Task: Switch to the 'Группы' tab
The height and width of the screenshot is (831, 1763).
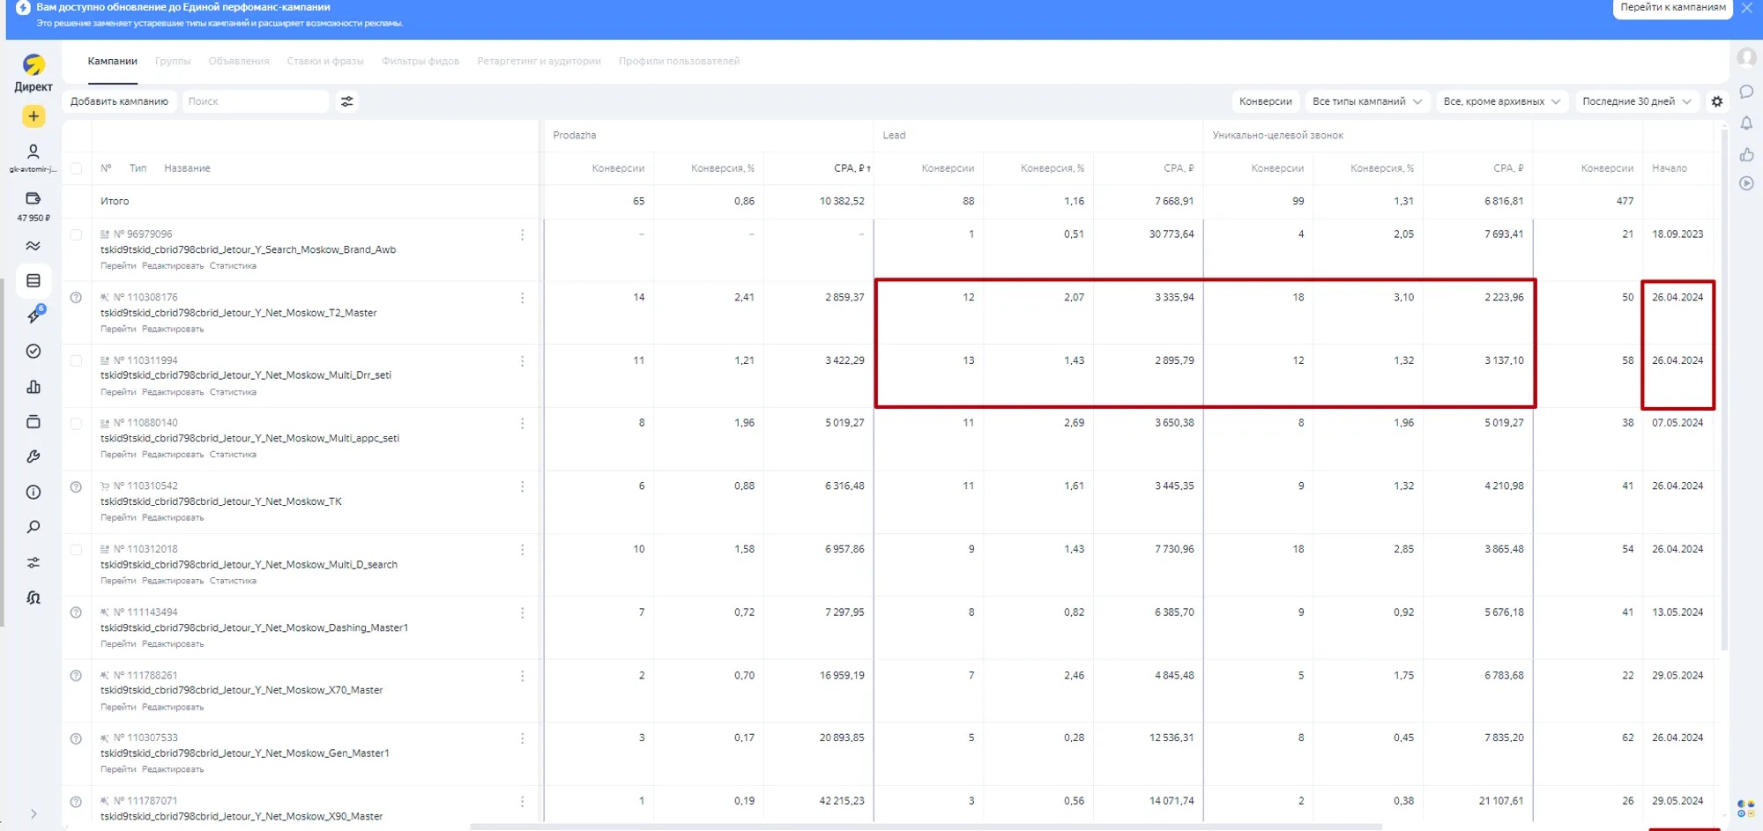Action: point(173,62)
